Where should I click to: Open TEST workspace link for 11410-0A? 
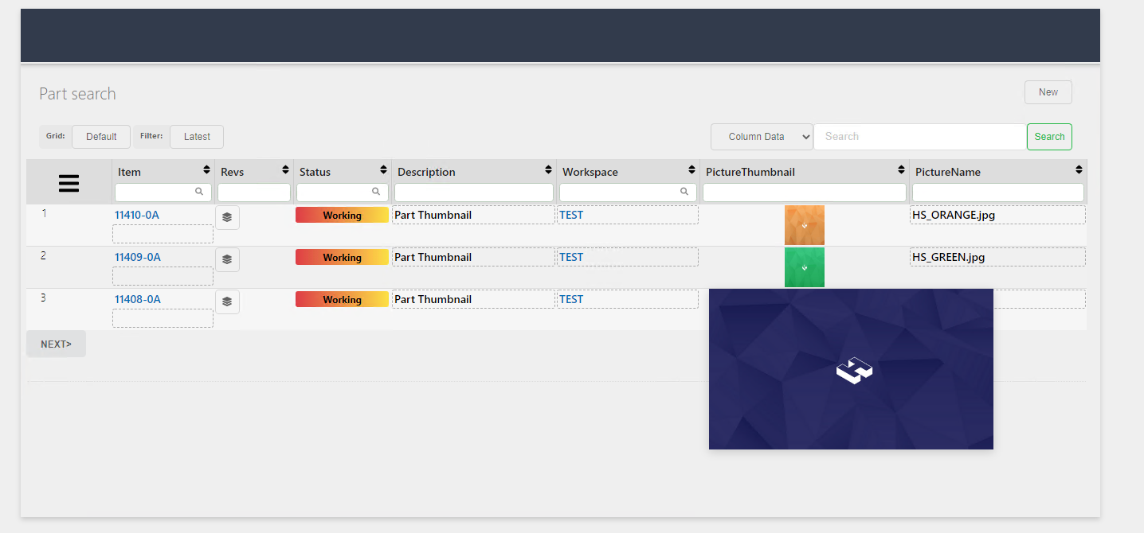click(571, 215)
